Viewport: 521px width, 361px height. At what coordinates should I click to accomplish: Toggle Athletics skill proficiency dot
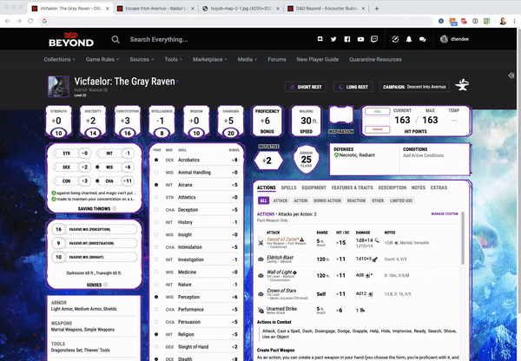[x=156, y=197]
